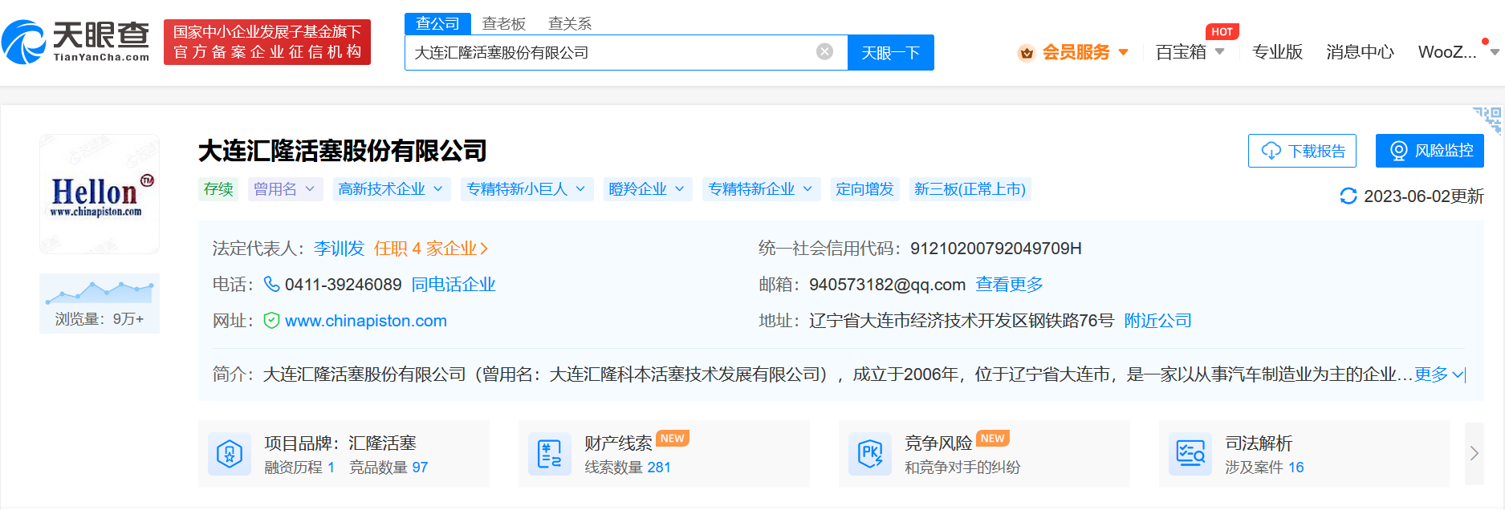
Task: Click the 附近公司 link
Action: pos(1157,321)
